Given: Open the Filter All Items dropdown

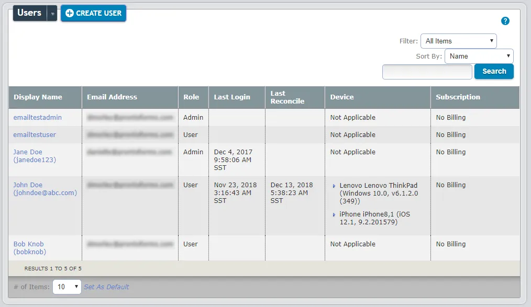Looking at the screenshot, I should click(x=459, y=41).
